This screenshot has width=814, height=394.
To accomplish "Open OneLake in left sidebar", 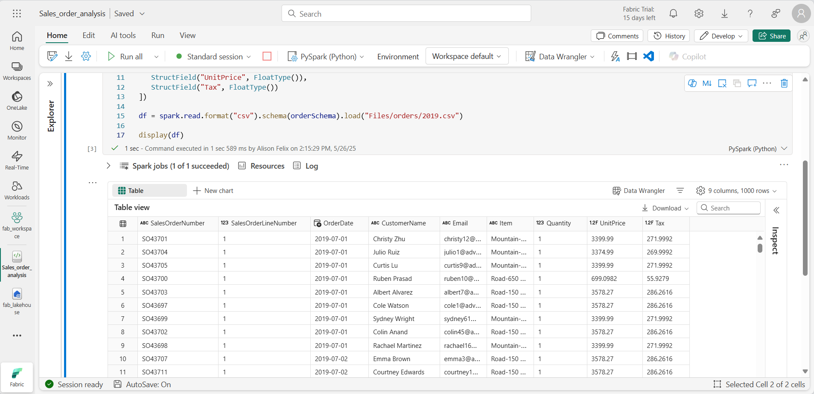I will [x=17, y=101].
